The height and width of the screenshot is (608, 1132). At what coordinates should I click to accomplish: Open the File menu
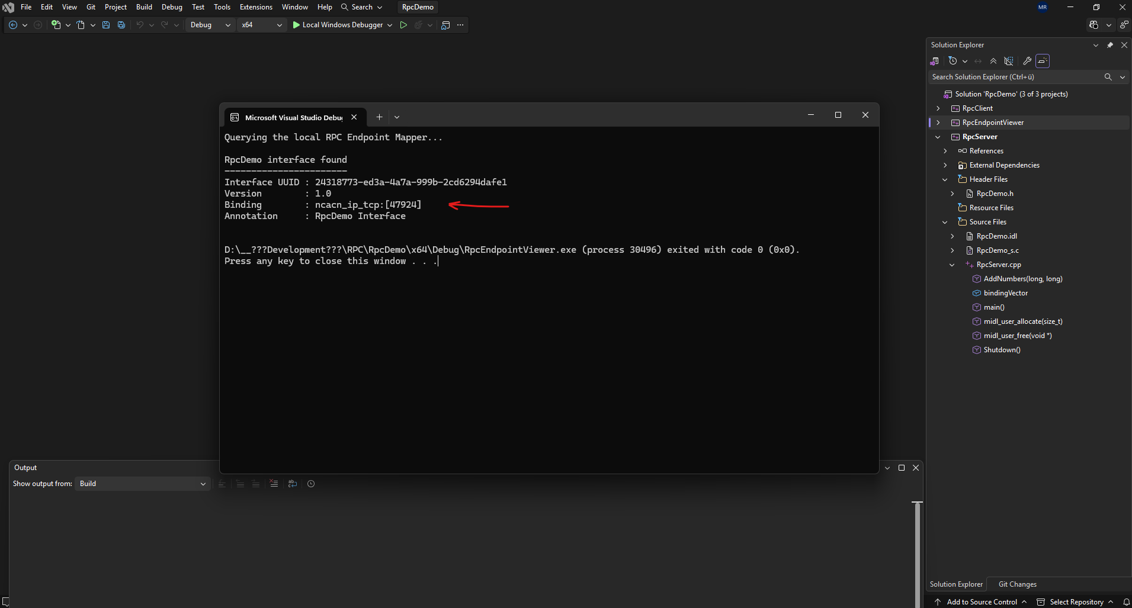(x=26, y=7)
